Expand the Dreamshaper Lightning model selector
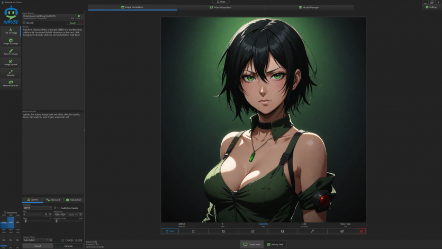The image size is (442, 249). 50,16
